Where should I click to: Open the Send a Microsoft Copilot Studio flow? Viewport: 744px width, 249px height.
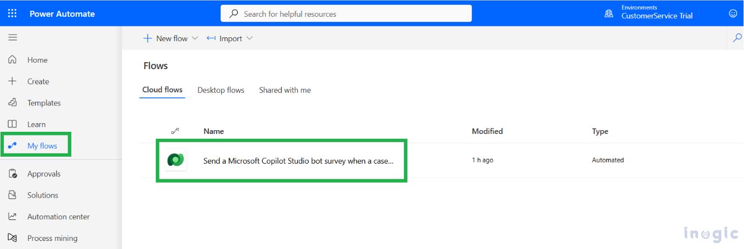click(298, 160)
